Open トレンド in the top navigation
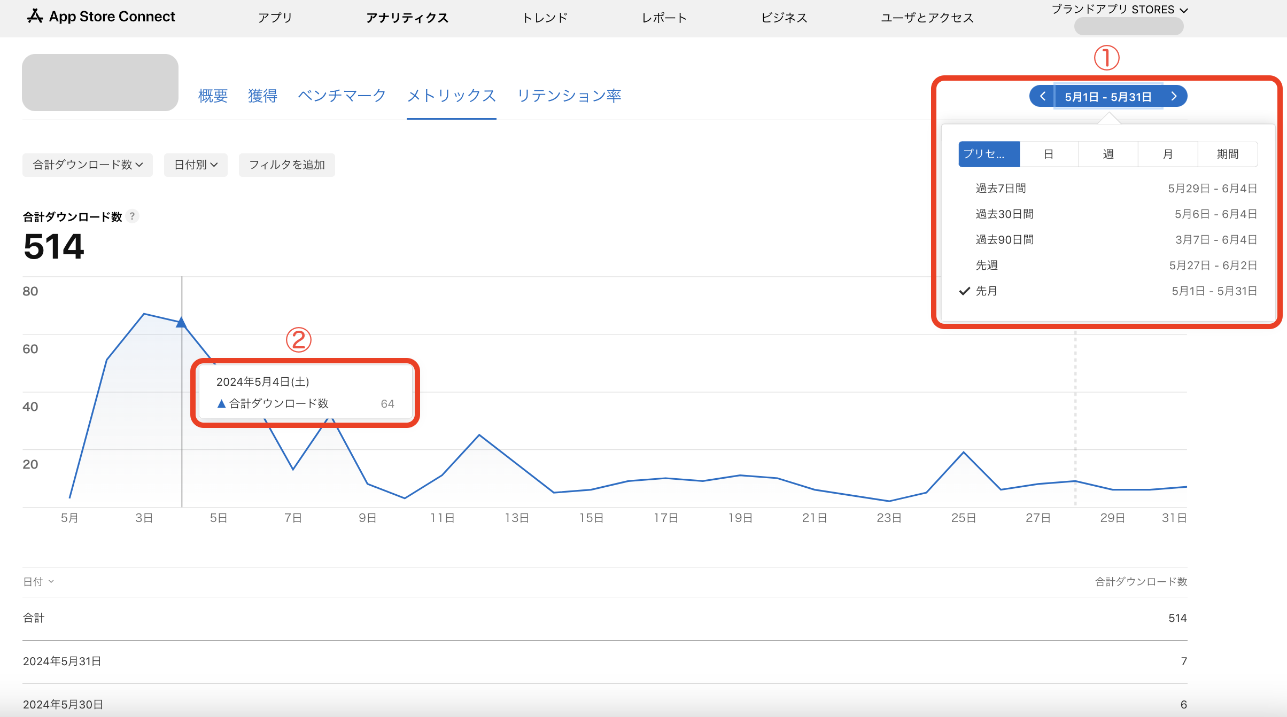The image size is (1287, 717). 545,18
